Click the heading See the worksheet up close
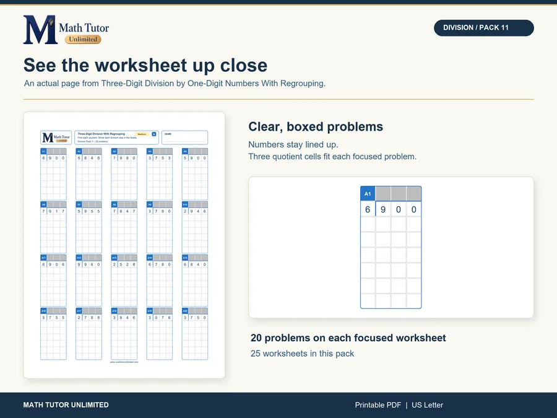557x418 pixels. click(x=145, y=66)
